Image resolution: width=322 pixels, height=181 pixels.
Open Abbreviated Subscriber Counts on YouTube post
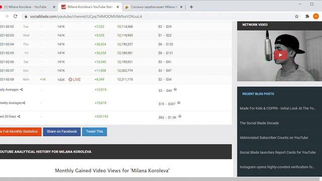tap(274, 138)
